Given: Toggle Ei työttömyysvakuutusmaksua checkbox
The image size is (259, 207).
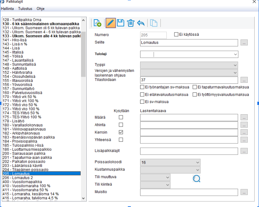Looking at the screenshot, I should [x=195, y=94].
